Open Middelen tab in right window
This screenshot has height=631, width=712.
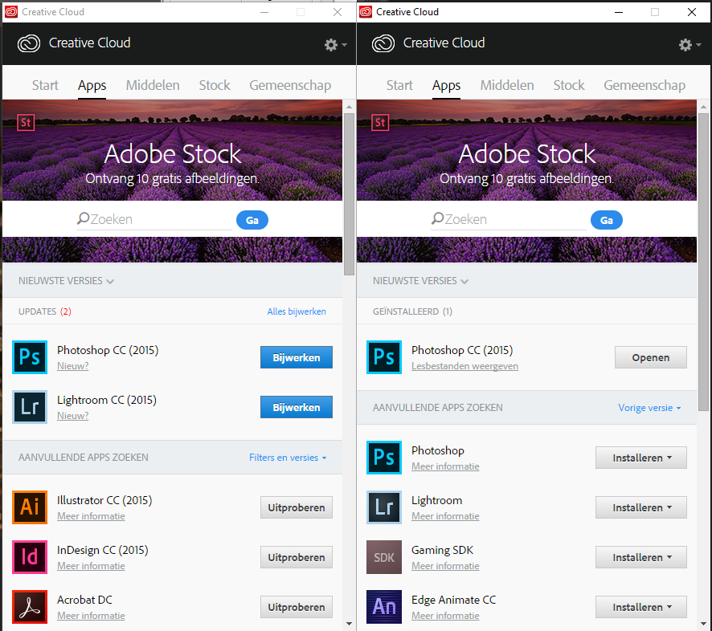pos(507,85)
